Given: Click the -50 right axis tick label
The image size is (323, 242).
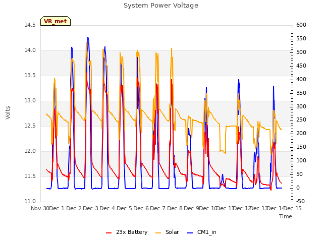Looking at the screenshot, I should (x=300, y=201).
